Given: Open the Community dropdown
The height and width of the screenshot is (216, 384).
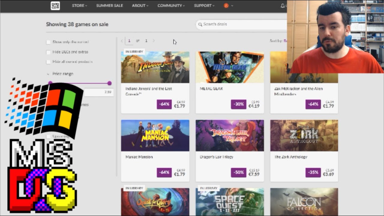Looking at the screenshot, I should pyautogui.click(x=171, y=6).
